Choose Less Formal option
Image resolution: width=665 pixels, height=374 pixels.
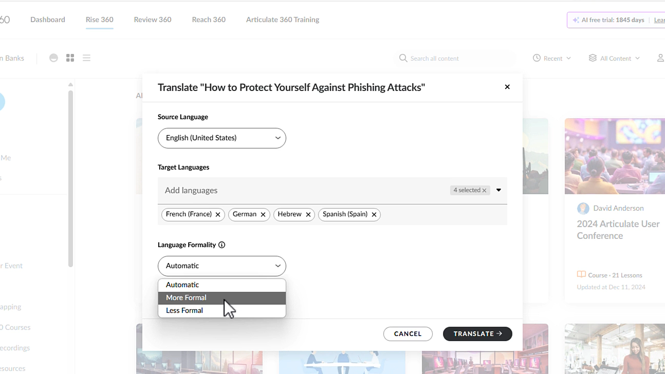click(x=184, y=311)
